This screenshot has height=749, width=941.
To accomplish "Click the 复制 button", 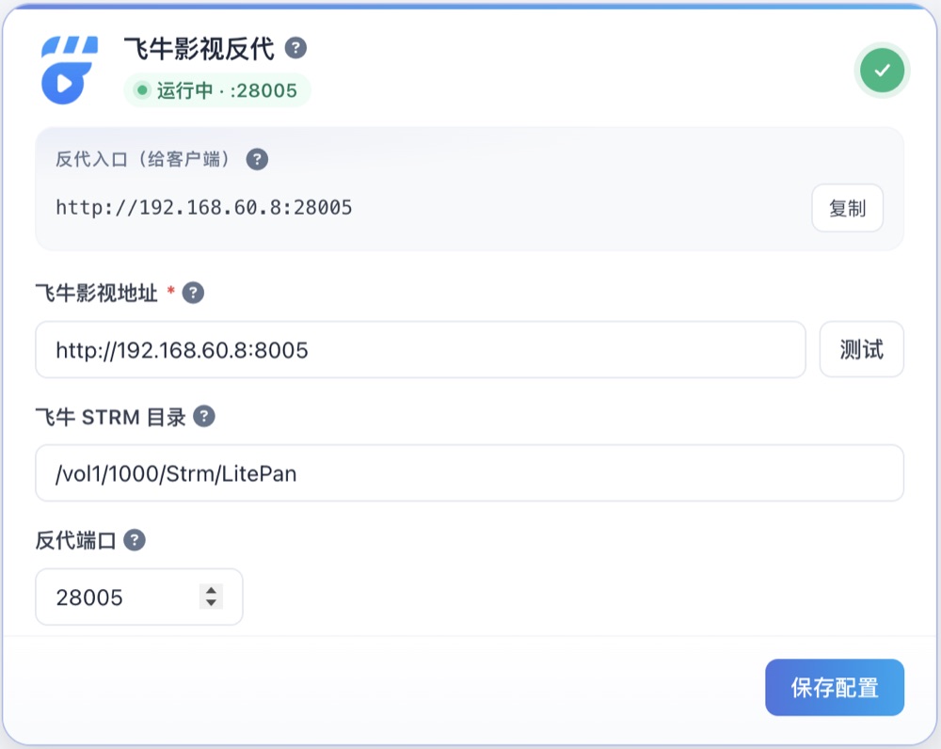I will [848, 208].
